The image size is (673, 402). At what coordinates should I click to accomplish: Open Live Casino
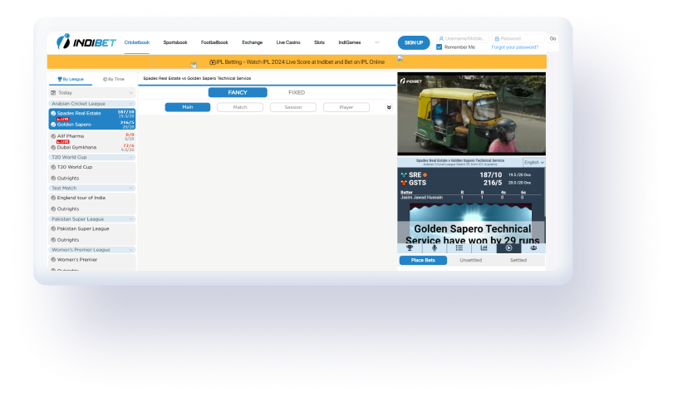point(288,42)
